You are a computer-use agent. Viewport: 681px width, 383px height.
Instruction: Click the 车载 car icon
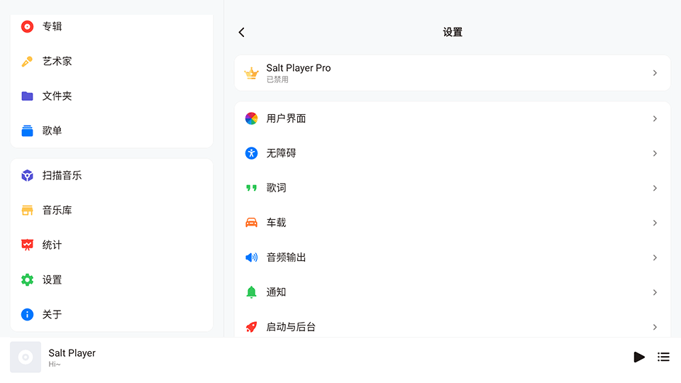pos(251,223)
